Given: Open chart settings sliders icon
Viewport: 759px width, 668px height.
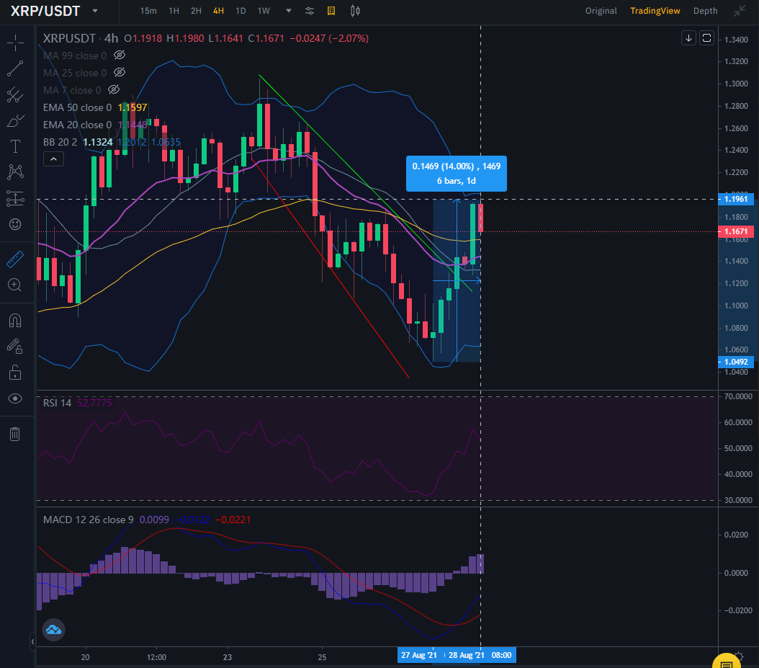Looking at the screenshot, I should pyautogui.click(x=310, y=11).
